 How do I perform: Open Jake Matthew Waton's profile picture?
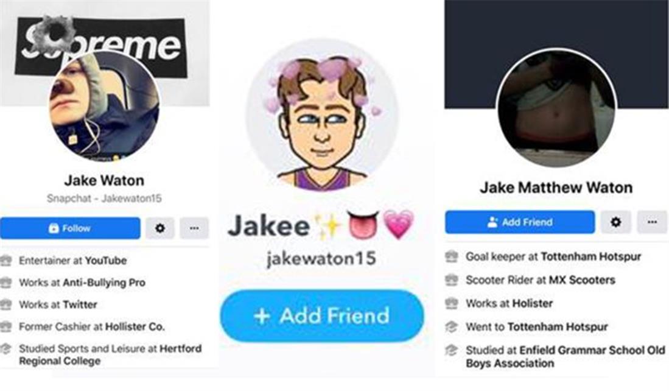point(557,108)
